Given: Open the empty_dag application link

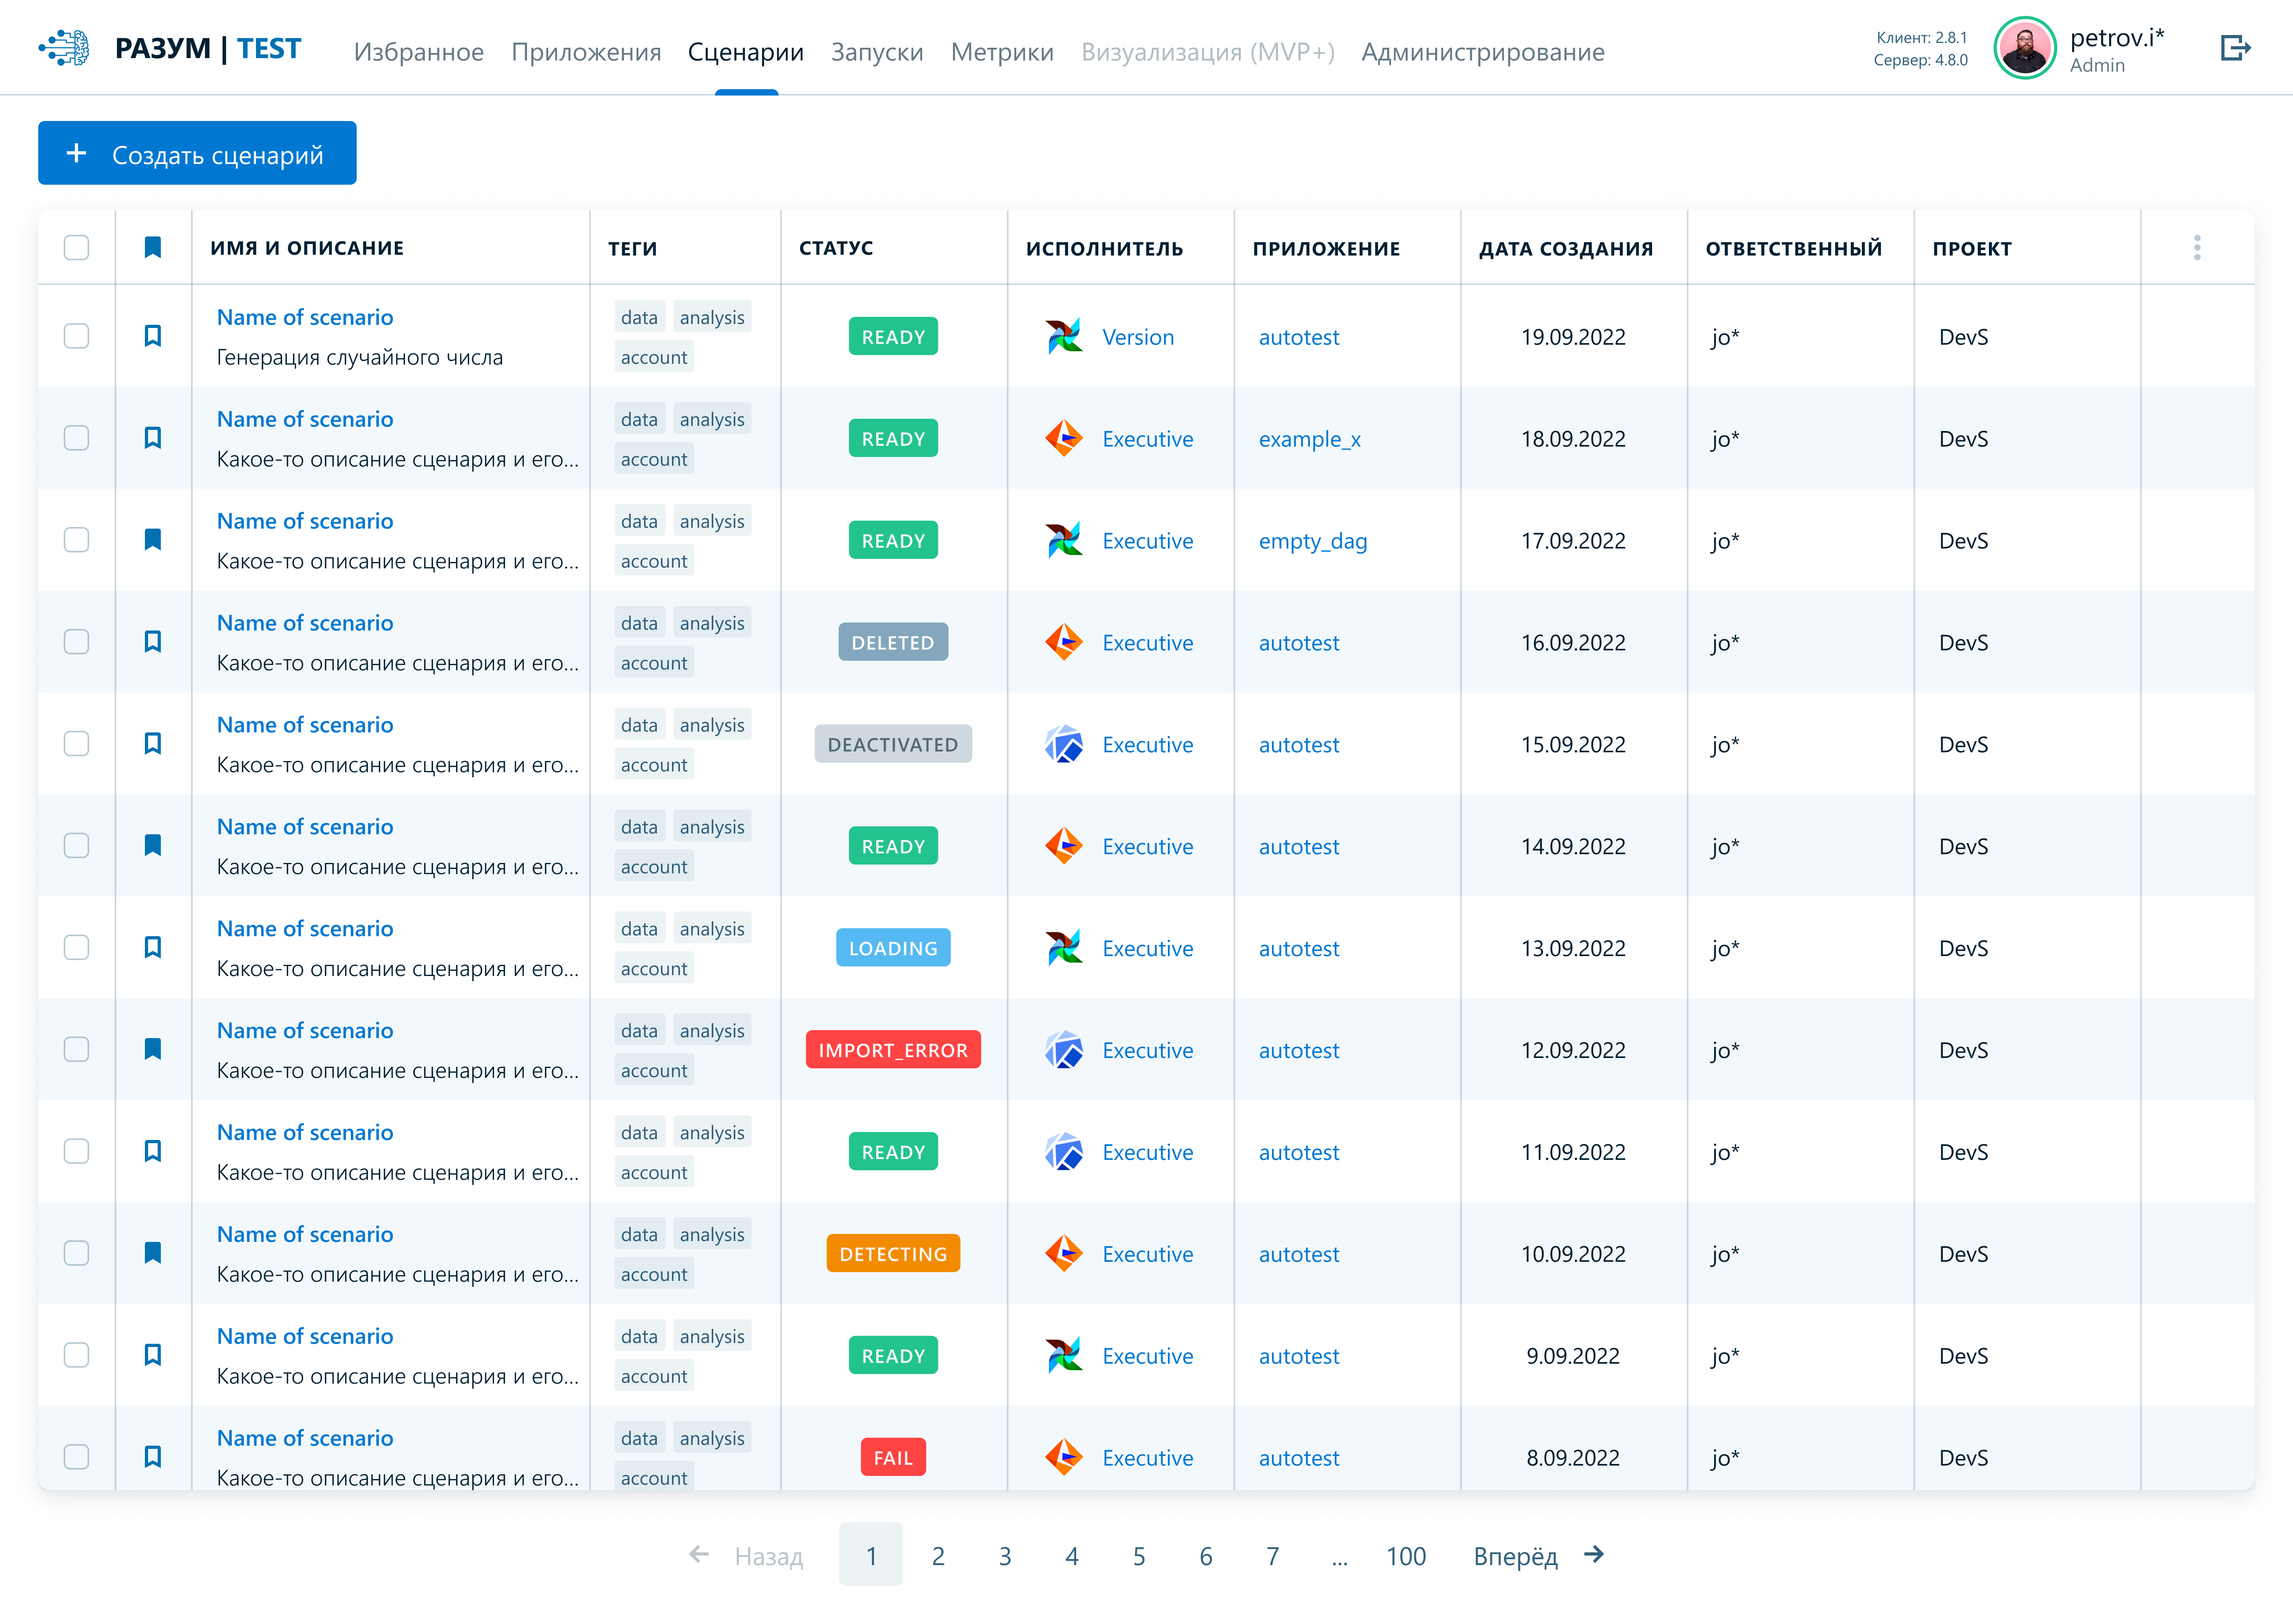Looking at the screenshot, I should (1312, 541).
